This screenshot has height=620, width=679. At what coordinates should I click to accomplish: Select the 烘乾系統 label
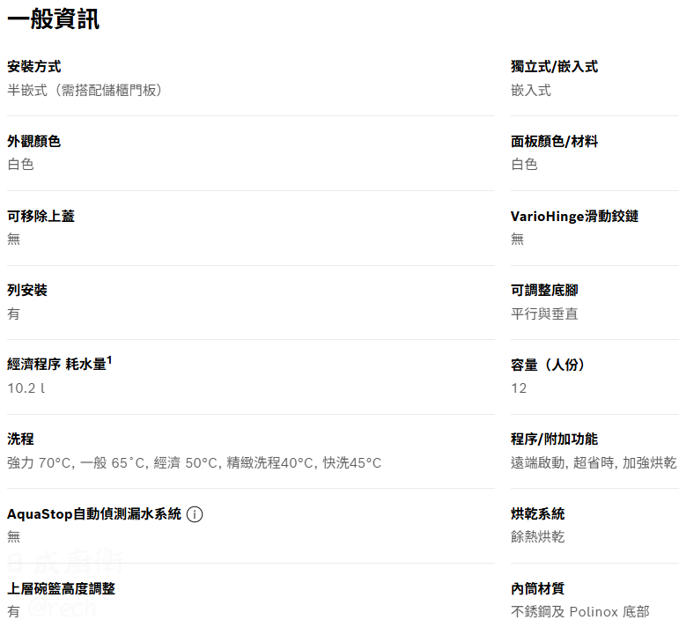538,514
